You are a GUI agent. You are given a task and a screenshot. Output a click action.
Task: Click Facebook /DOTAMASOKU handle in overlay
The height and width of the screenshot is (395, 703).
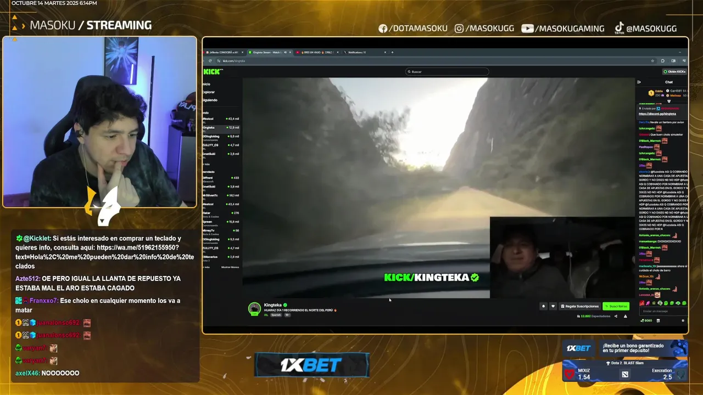tap(413, 29)
